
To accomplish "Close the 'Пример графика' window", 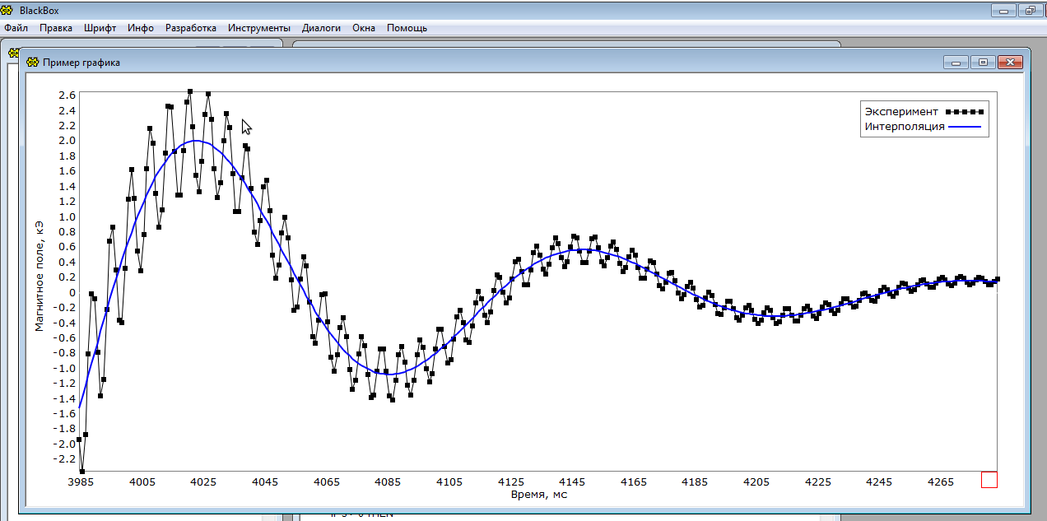I will click(1010, 63).
